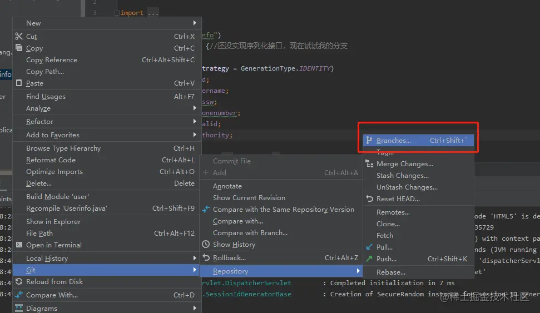Viewport: 540px width, 313px height.
Task: Click DispatcherServlet log line text
Action: (246, 282)
